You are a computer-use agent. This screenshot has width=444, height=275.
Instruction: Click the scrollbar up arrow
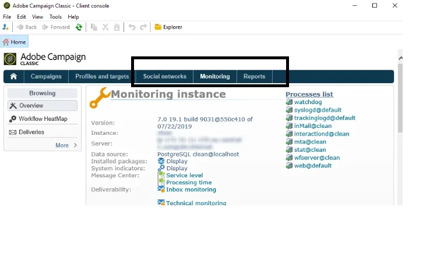point(400,58)
